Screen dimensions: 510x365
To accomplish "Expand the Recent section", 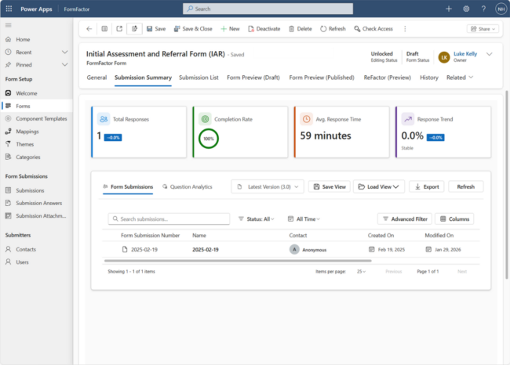I will coord(64,52).
